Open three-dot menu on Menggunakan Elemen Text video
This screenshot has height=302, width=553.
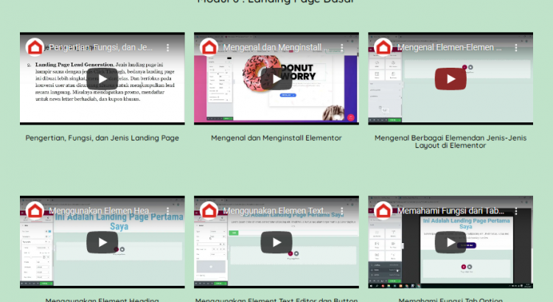pyautogui.click(x=341, y=212)
